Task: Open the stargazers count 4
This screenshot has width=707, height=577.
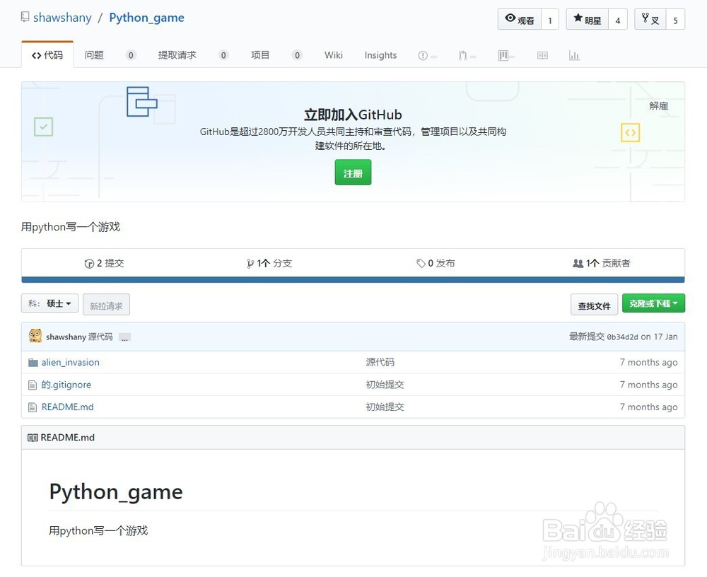Action: pos(618,19)
